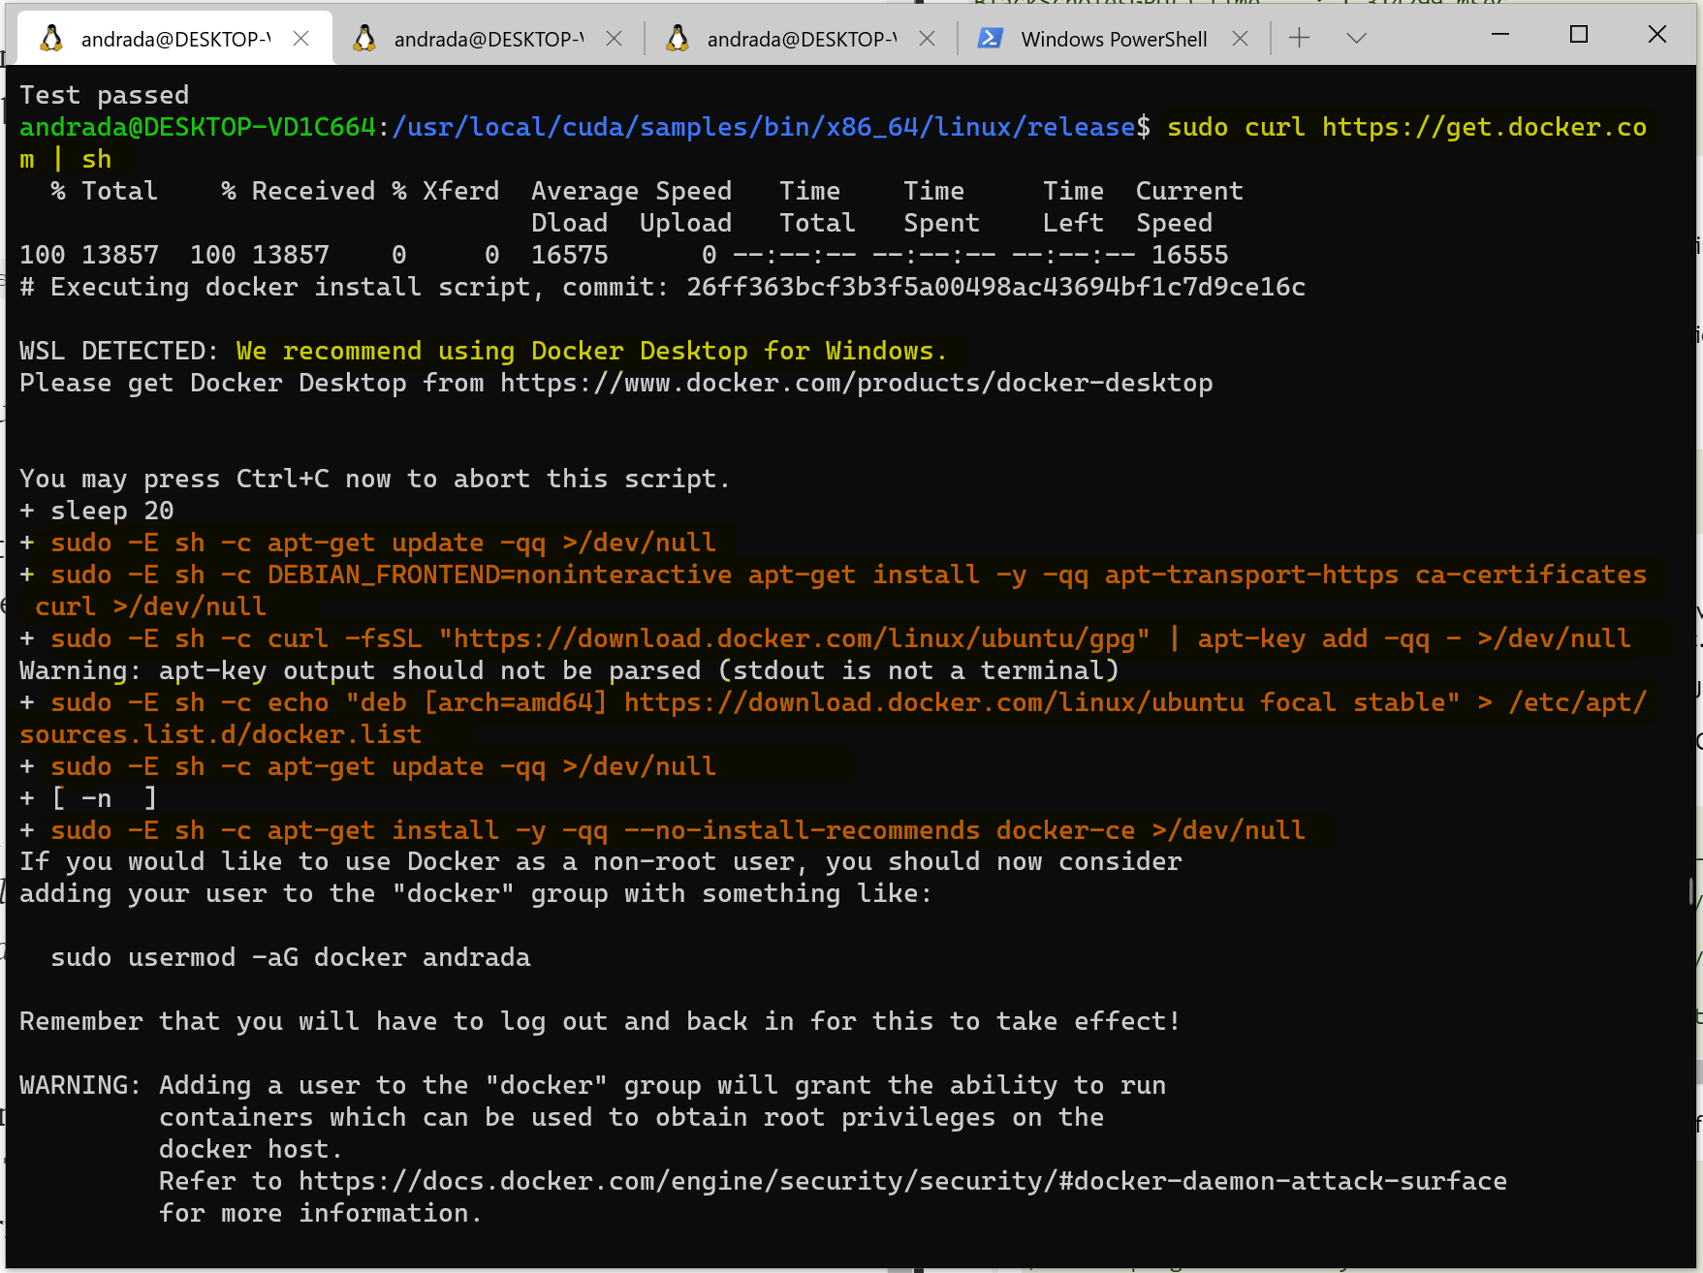Click the "+ [ -n ]" line

coord(89,799)
